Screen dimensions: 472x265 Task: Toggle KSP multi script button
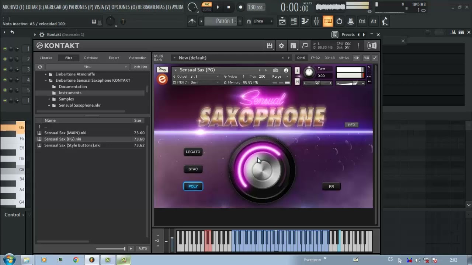356,58
